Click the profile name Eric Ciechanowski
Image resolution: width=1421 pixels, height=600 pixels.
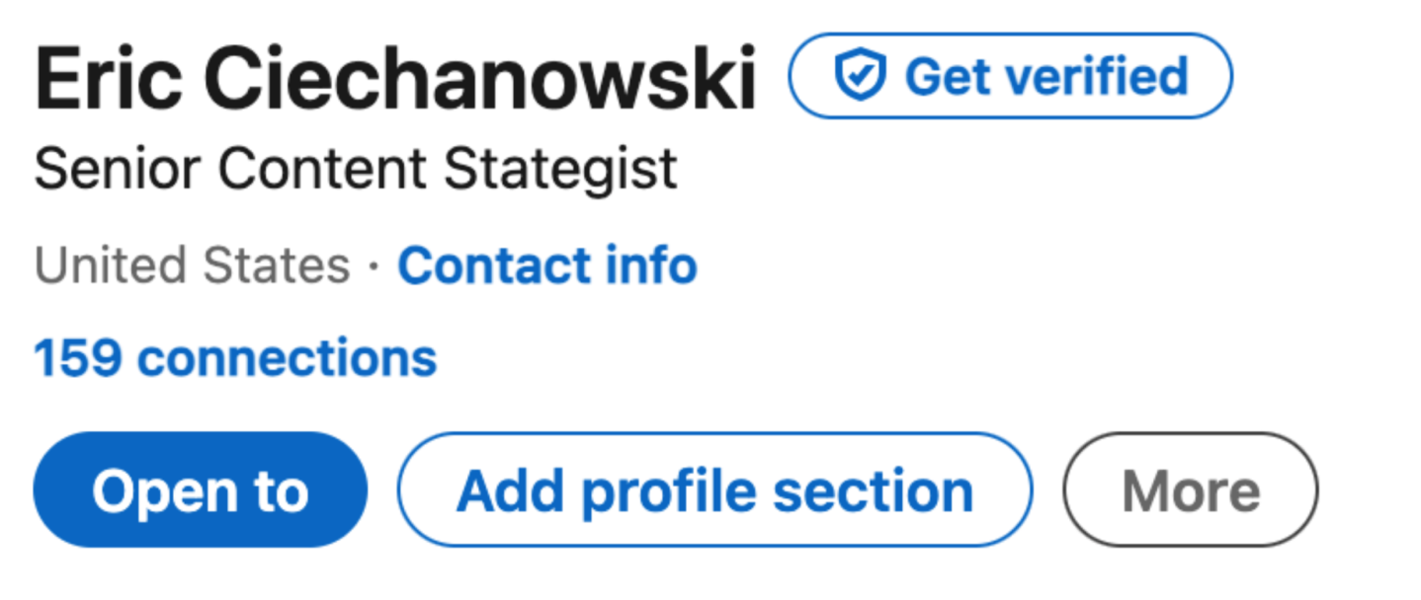tap(395, 79)
